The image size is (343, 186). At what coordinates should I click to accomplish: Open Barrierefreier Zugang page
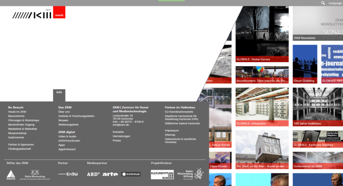click(x=21, y=125)
